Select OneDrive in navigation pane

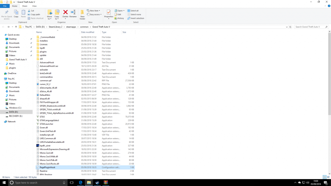click(12, 74)
